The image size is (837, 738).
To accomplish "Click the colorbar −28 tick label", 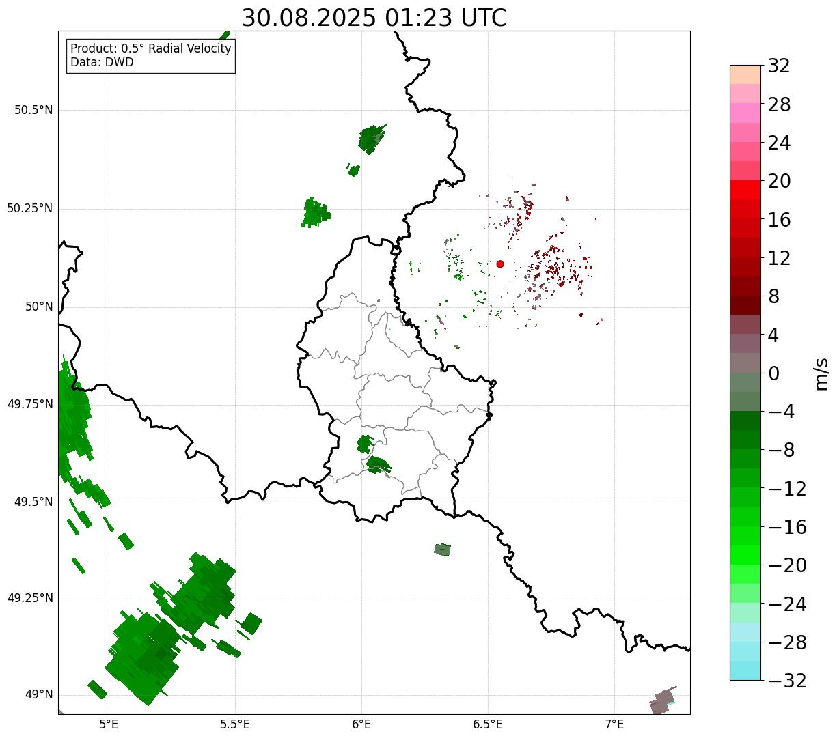I will point(787,642).
